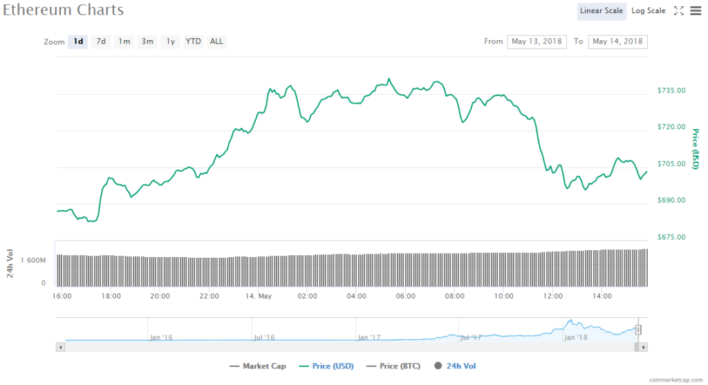Screen dimensions: 708x385
Task: Show ALL time price history
Action: [216, 41]
